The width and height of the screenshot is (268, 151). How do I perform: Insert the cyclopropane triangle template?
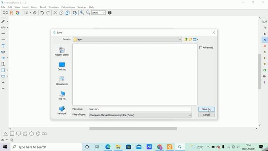click(5, 134)
